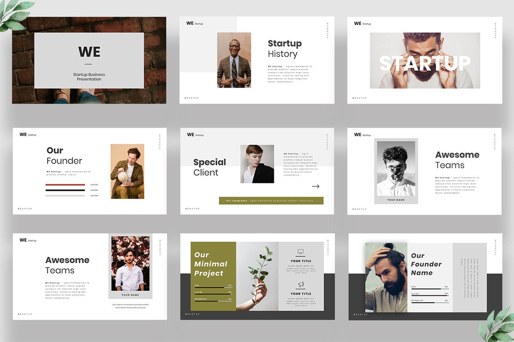The height and width of the screenshot is (342, 514).
Task: Click the Our Minimal Project title
Action: [211, 264]
